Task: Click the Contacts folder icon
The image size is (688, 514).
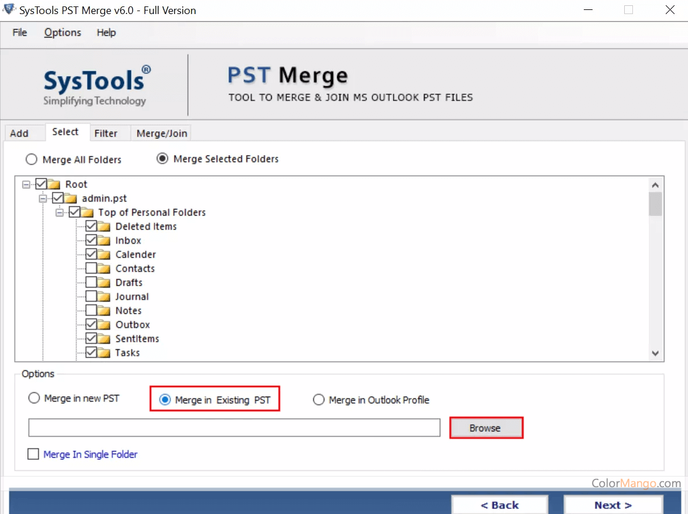Action: (104, 268)
